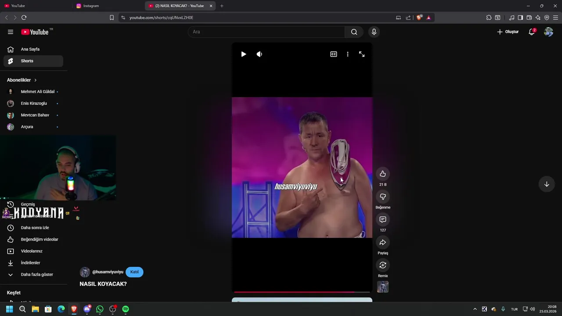
Task: Open the account avatar menu
Action: pyautogui.click(x=548, y=32)
